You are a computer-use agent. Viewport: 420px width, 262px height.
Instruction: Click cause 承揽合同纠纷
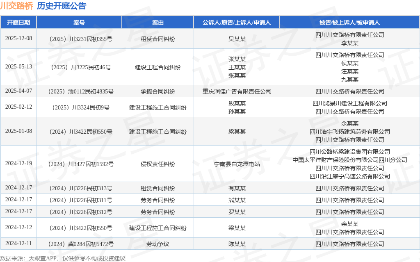click(158, 91)
